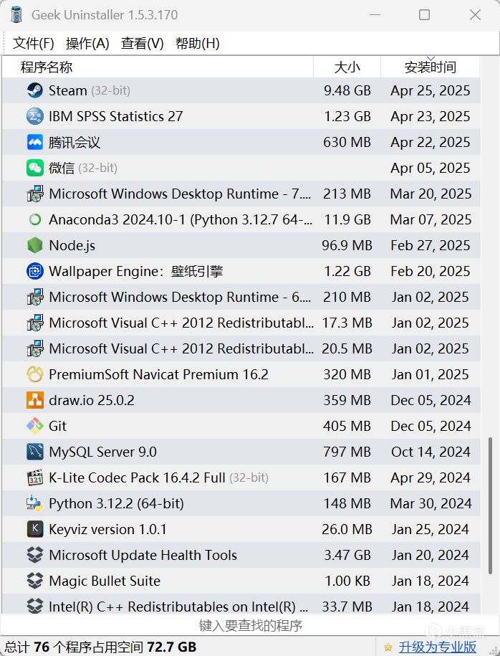Screen dimensions: 500x656
Task: Click the green 微信 icon
Action: point(34,168)
